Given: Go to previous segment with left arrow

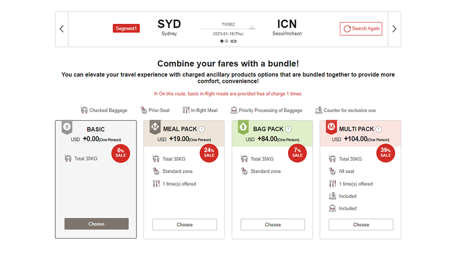Looking at the screenshot, I should (x=61, y=29).
